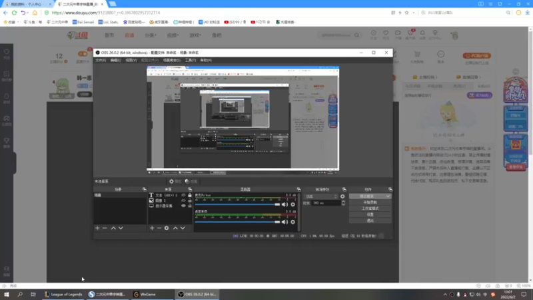The height and width of the screenshot is (300, 533).
Task: Click the Douyu search magnifier icon
Action: pyautogui.click(x=356, y=35)
